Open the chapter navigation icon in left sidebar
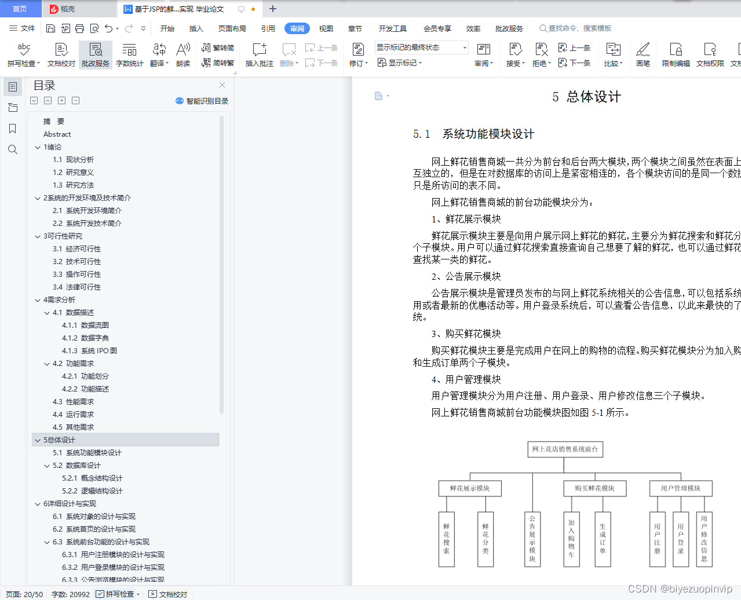Viewport: 741px width, 600px height. point(13,108)
